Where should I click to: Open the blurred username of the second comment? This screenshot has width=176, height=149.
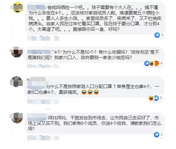pos(40,52)
